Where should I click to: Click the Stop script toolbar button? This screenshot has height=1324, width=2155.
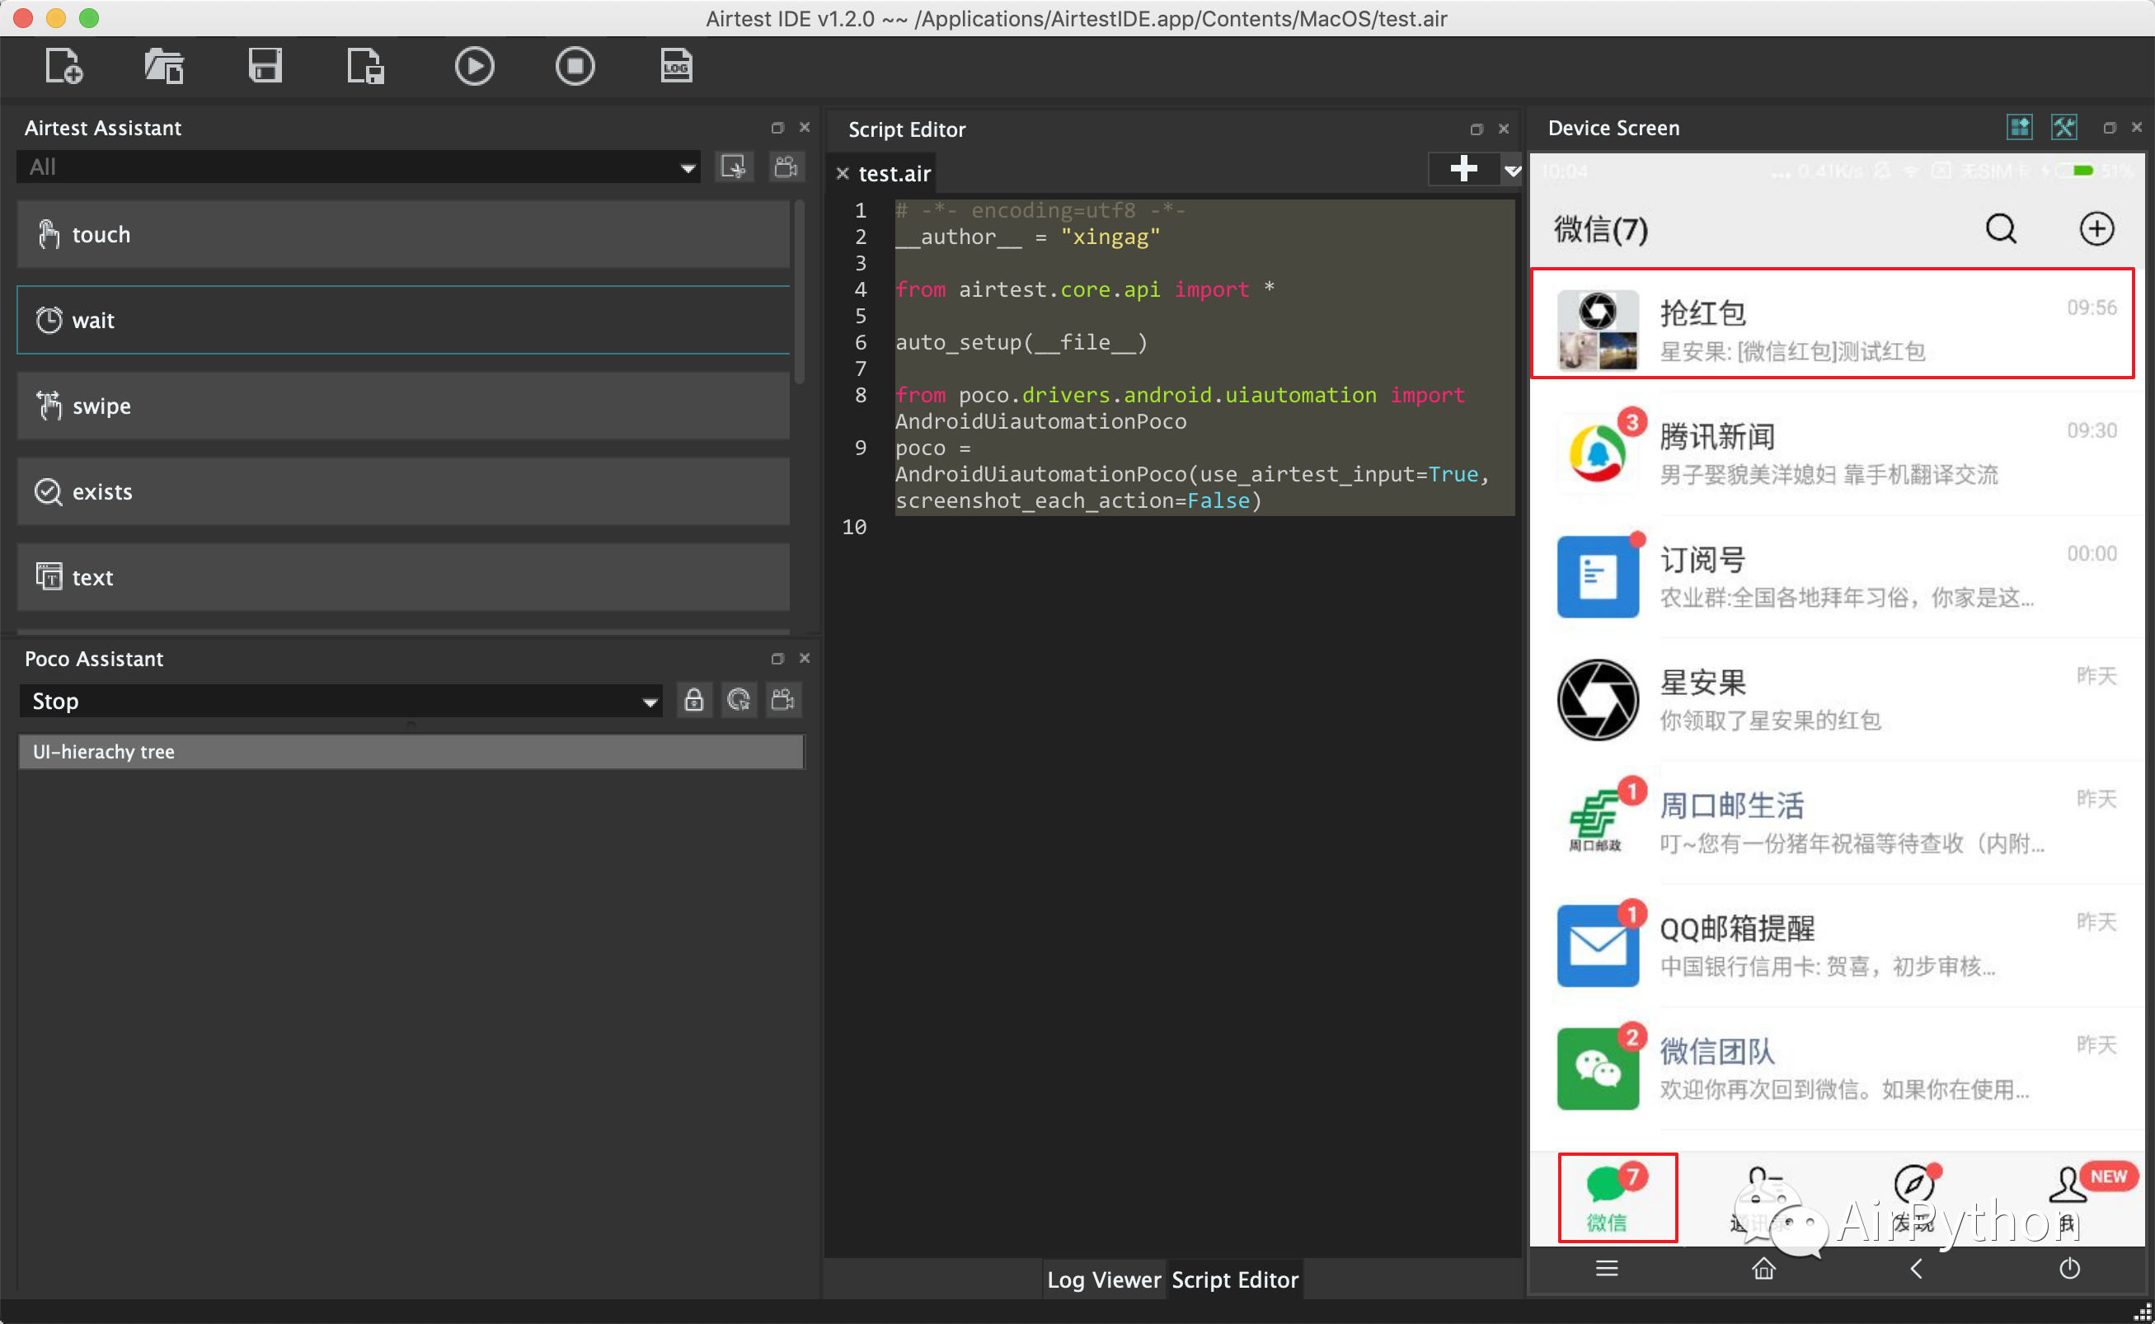point(575,67)
